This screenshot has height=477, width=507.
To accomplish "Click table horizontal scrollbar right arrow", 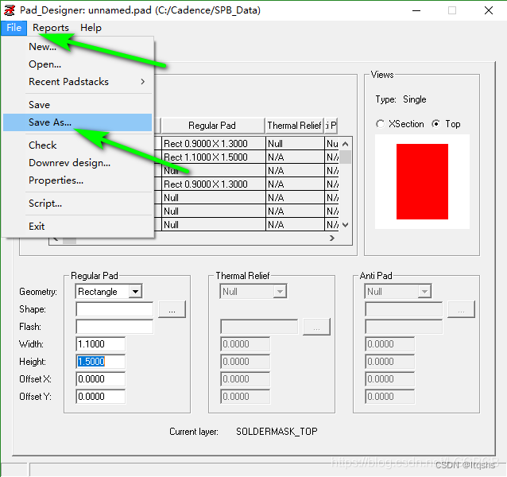I will pos(332,238).
